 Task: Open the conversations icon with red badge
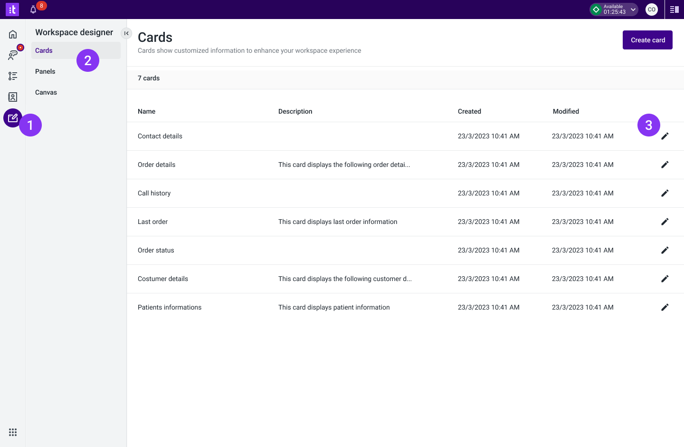pyautogui.click(x=13, y=55)
